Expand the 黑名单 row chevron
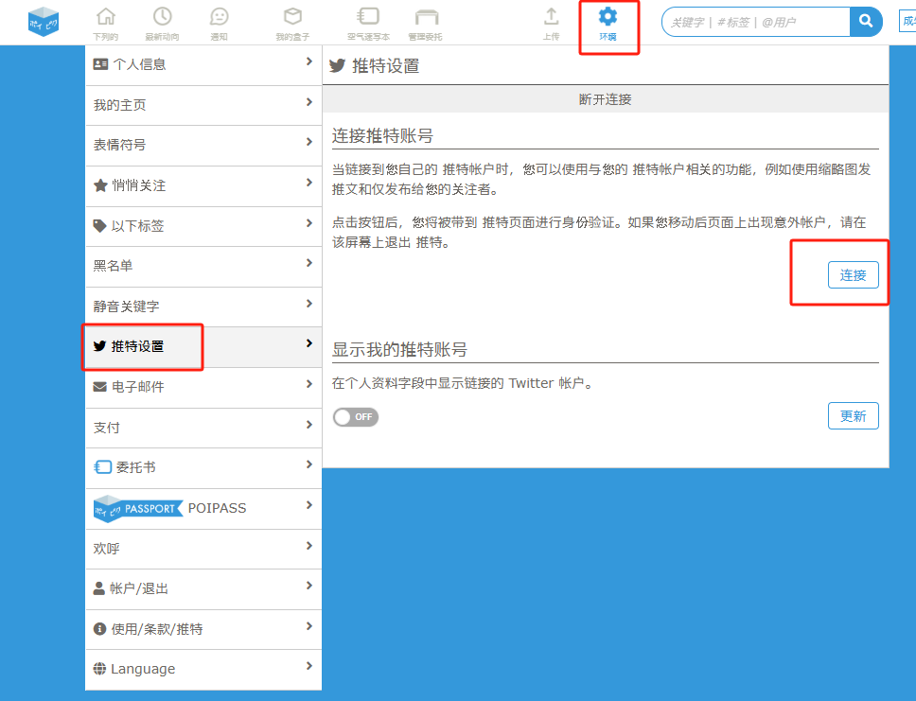 coord(309,263)
